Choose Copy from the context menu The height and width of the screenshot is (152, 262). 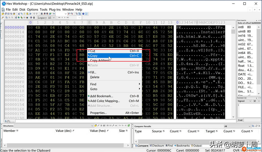pos(115,56)
